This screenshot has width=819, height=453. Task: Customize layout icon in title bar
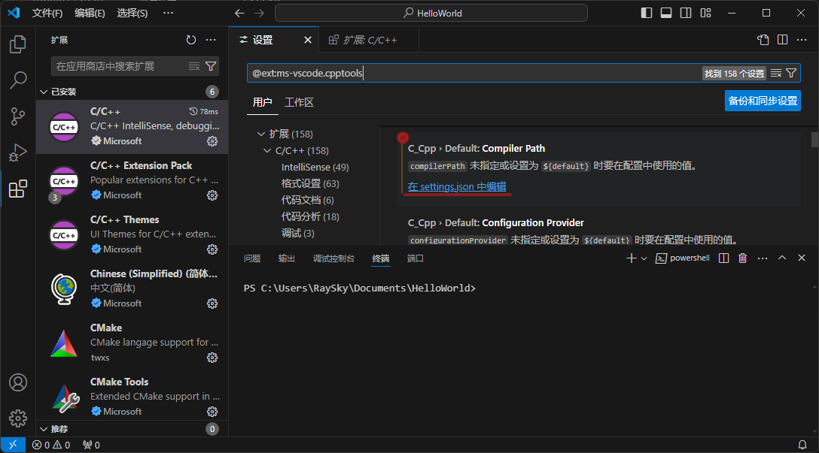click(x=705, y=13)
